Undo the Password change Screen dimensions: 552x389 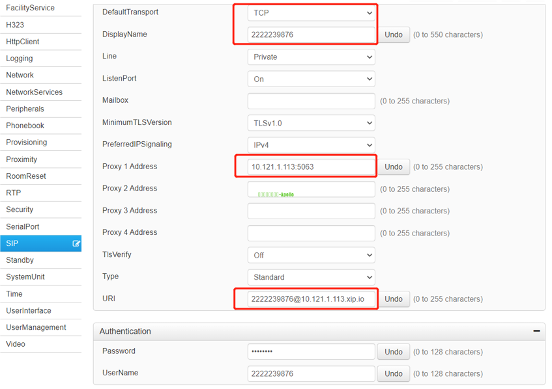click(x=393, y=352)
